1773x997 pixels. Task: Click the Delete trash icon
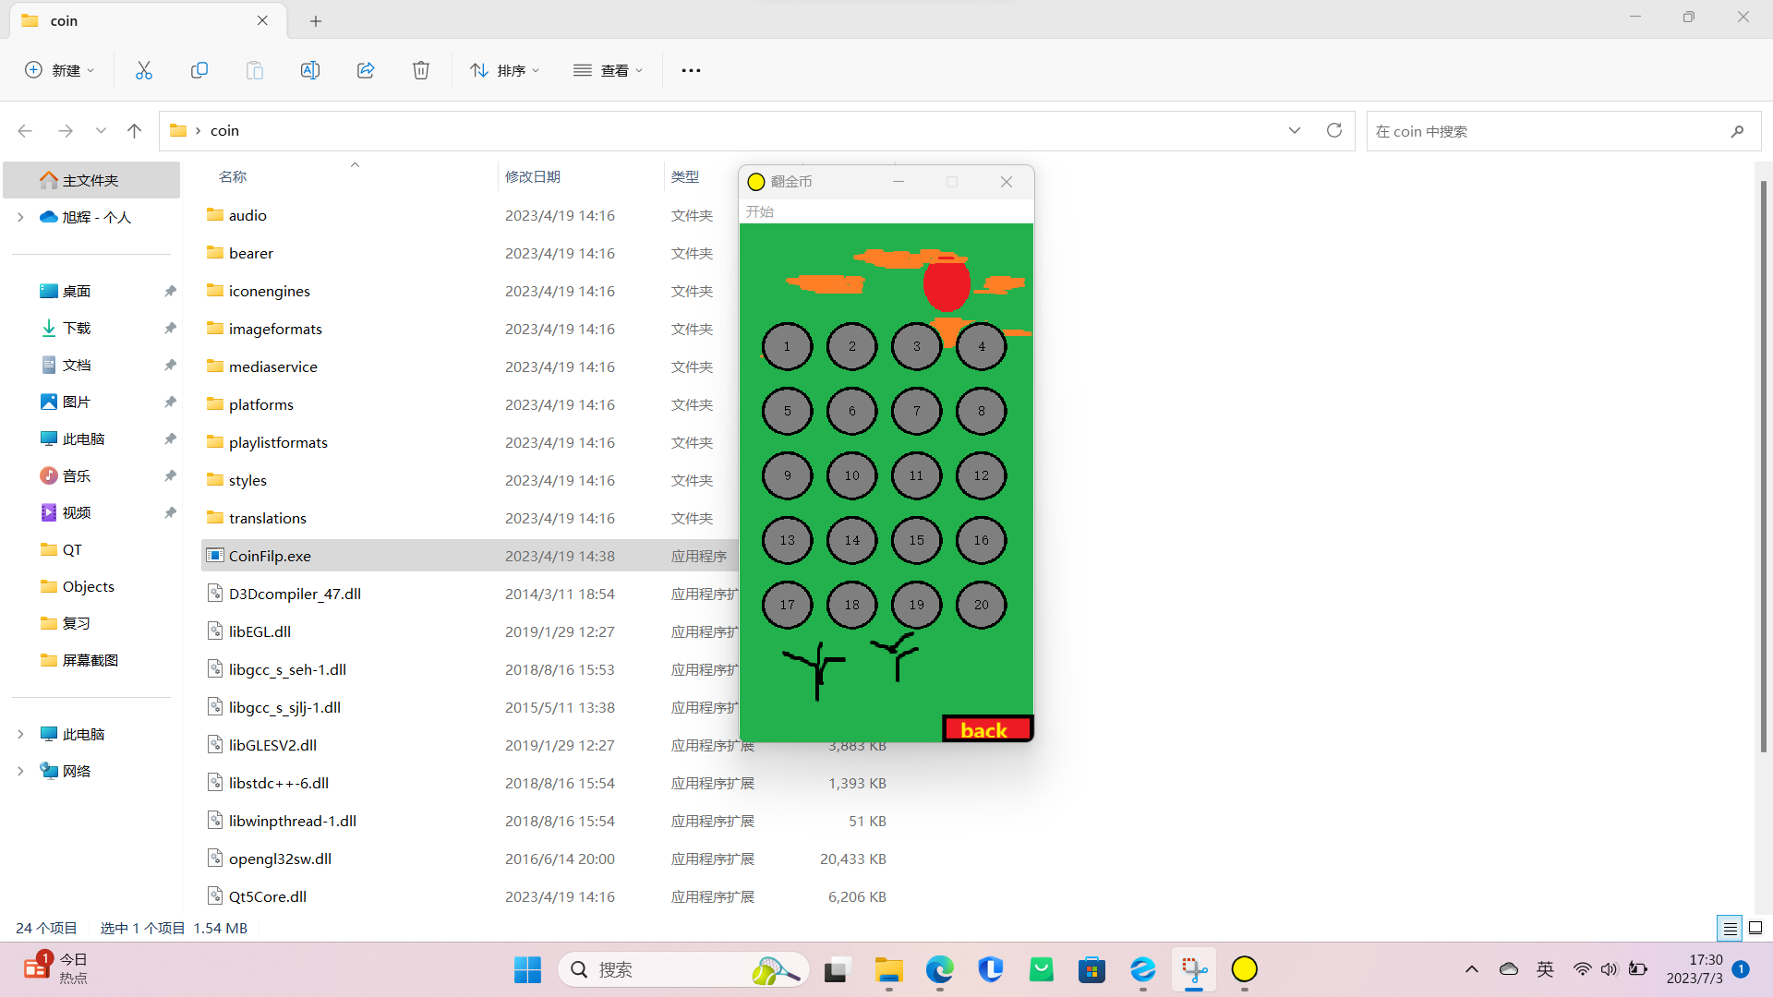click(x=421, y=70)
